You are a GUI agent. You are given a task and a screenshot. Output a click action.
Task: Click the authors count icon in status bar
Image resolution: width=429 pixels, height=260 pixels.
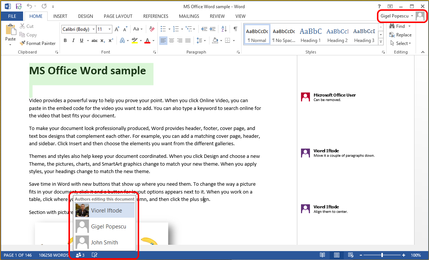point(80,255)
